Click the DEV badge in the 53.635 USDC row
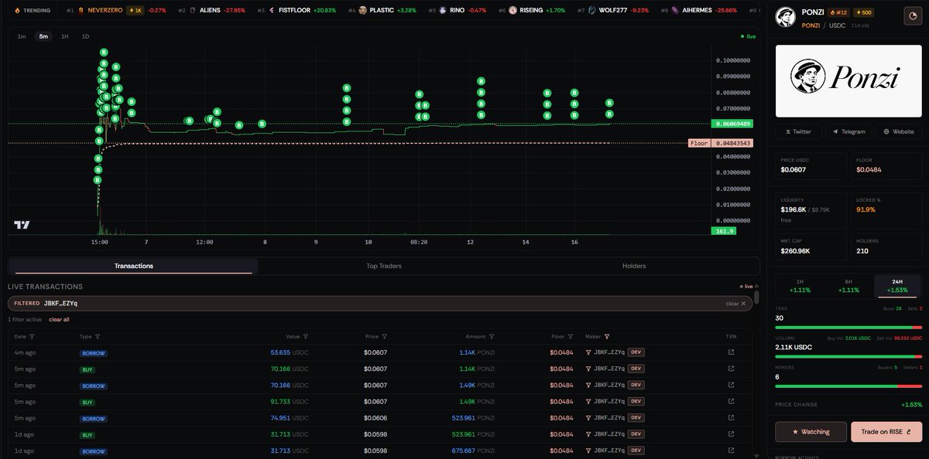 click(x=636, y=352)
